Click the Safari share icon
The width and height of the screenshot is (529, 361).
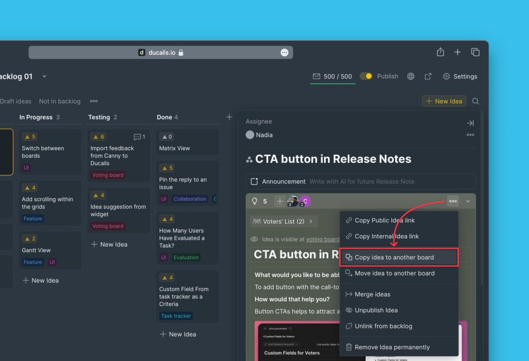click(x=440, y=52)
